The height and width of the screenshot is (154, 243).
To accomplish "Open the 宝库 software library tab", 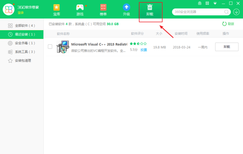I will [56, 10].
